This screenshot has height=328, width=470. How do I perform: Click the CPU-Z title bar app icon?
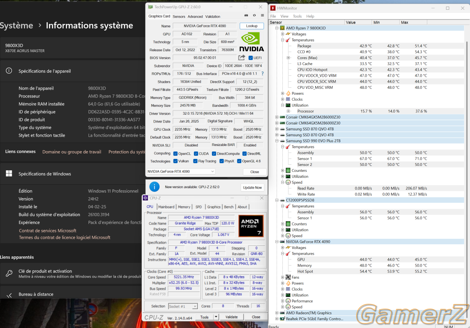(x=145, y=198)
